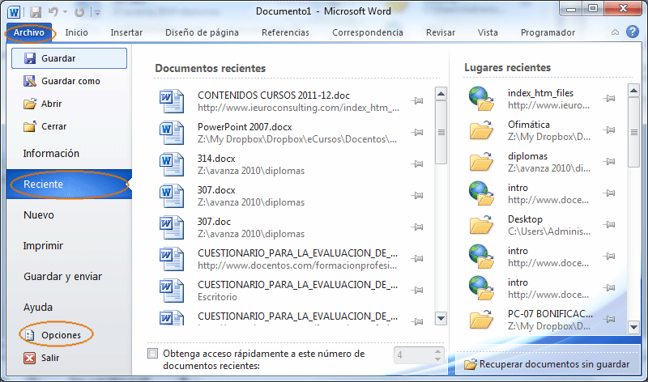This screenshot has width=648, height=382.
Task: Open recent document 314.docx
Action: click(x=280, y=164)
